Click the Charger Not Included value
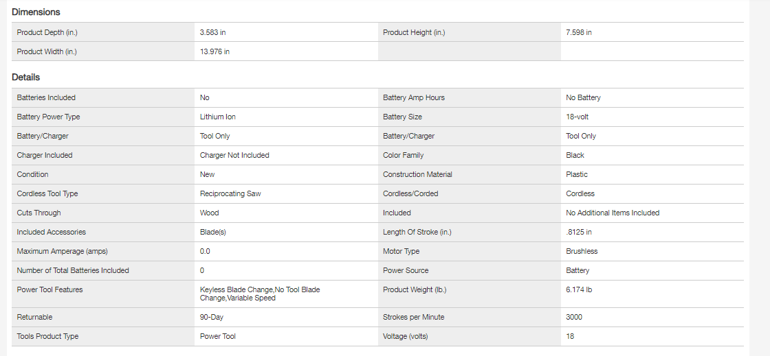The width and height of the screenshot is (770, 356). click(234, 155)
